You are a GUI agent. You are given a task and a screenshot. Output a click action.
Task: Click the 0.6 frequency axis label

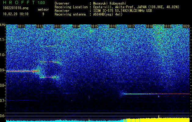click(x=3, y=116)
